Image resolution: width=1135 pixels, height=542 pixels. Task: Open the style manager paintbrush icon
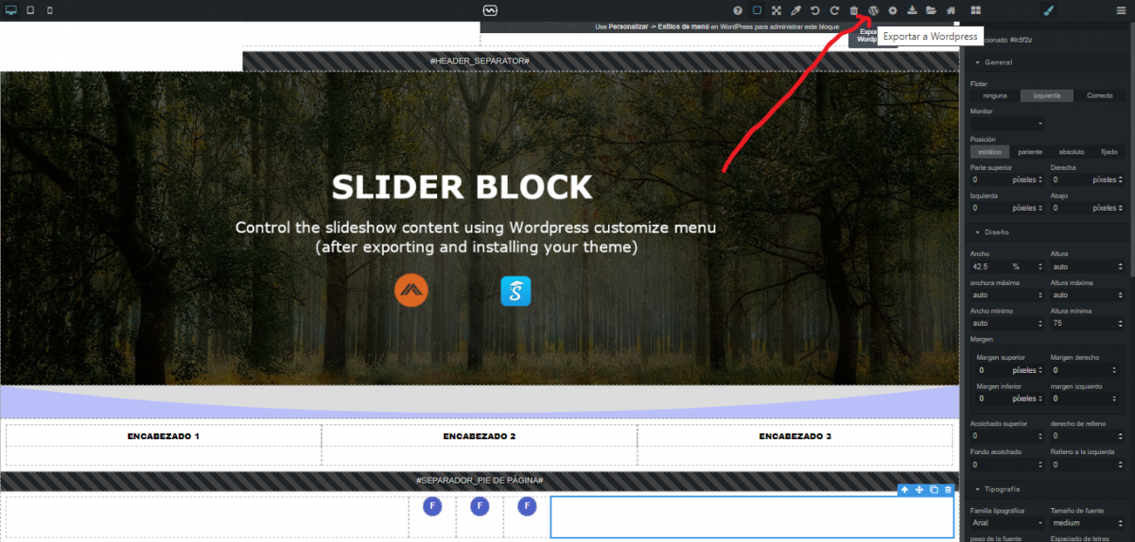1048,10
